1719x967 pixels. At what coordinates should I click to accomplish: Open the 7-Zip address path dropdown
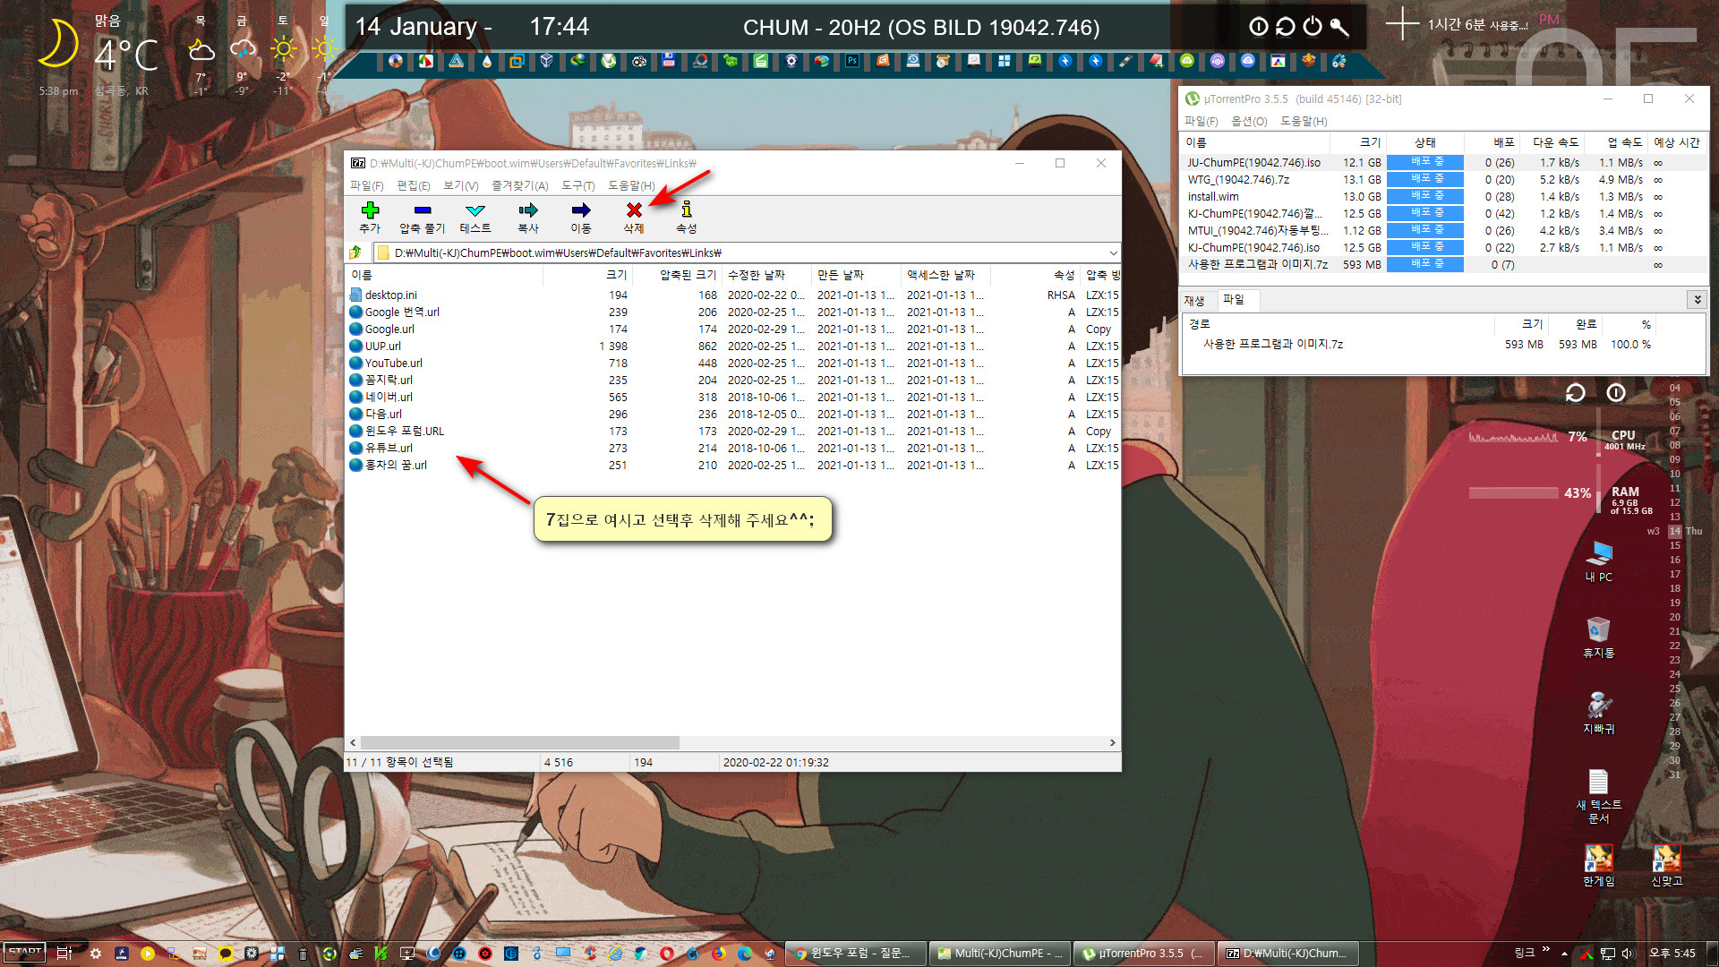(x=1113, y=252)
